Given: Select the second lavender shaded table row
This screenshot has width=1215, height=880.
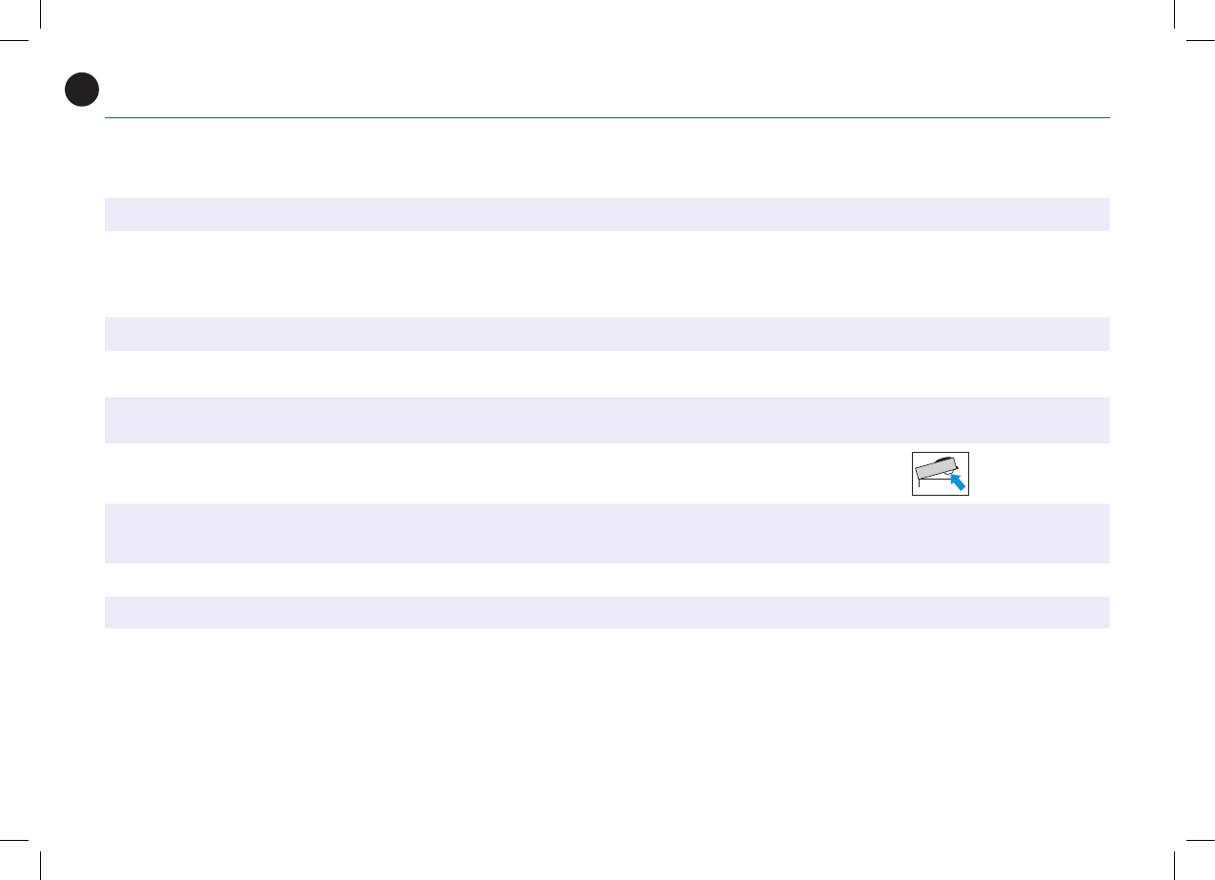Looking at the screenshot, I should pos(607,334).
